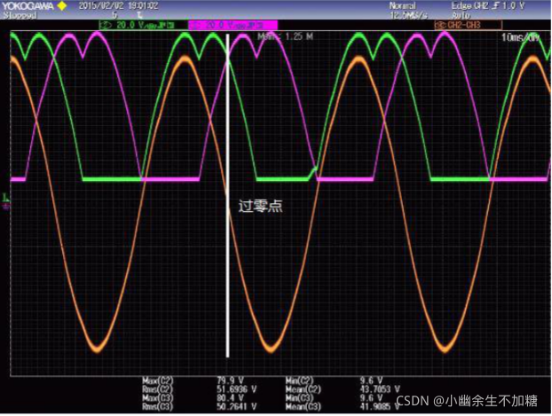Screen dimensions: 552x416
Task: Click the time readout 19:01:02
Action: click(x=143, y=5)
